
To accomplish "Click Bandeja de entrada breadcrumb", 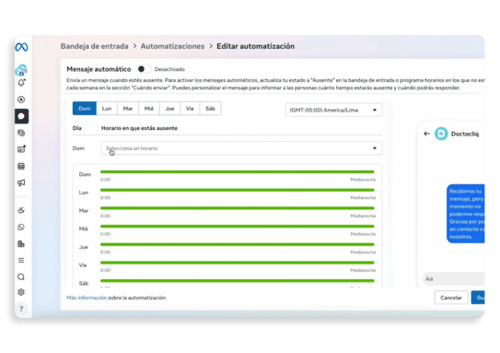I will (95, 46).
